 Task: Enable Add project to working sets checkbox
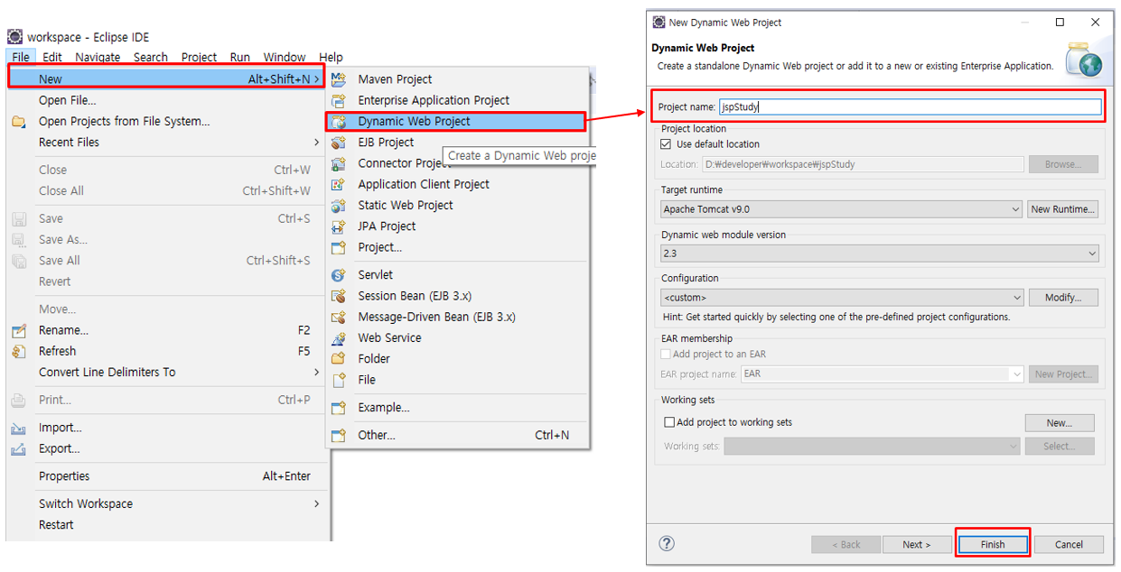point(669,422)
